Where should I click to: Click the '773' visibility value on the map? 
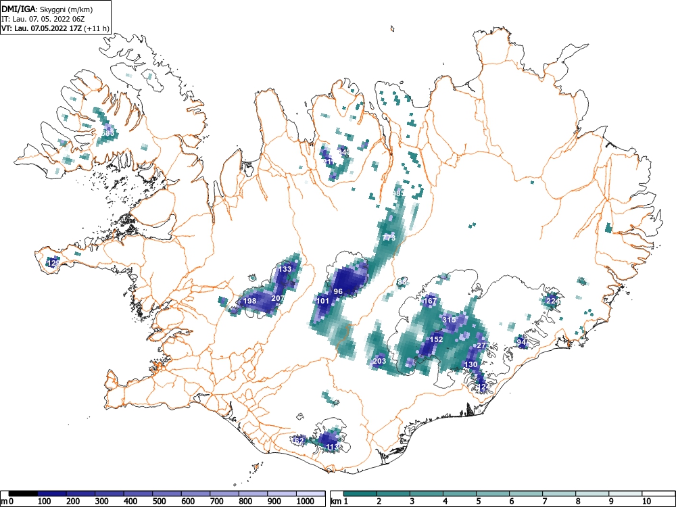point(389,238)
